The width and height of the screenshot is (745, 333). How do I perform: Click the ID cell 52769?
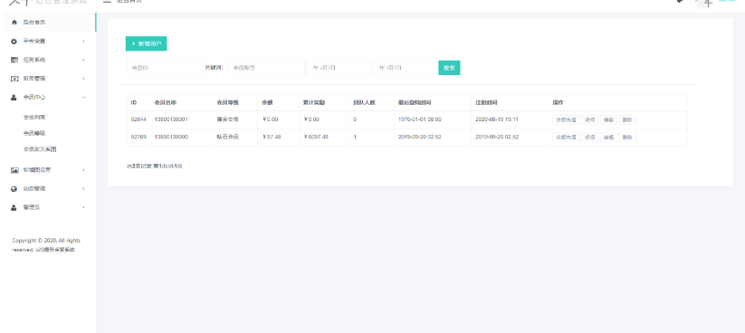pos(138,138)
